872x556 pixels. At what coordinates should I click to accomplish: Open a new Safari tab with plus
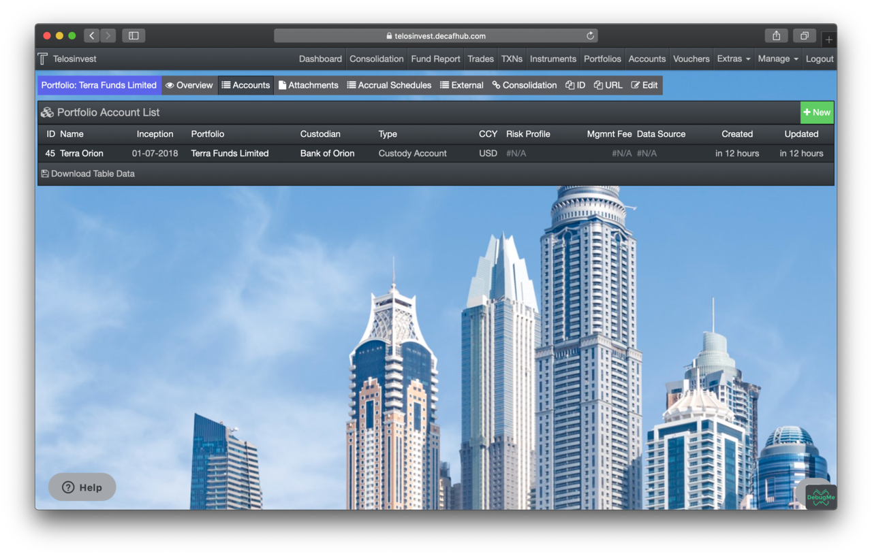point(828,39)
